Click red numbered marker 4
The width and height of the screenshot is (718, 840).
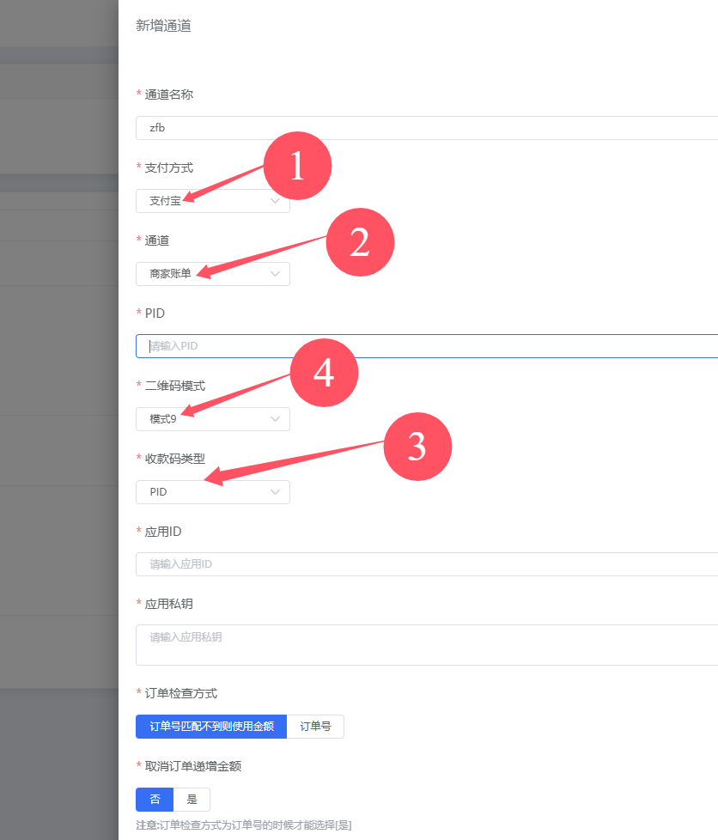tap(324, 374)
